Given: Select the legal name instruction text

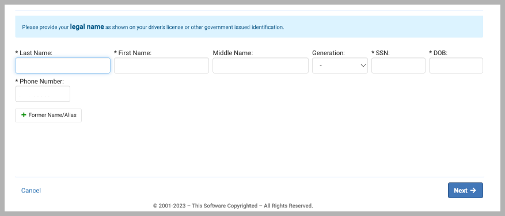Looking at the screenshot, I should [x=153, y=27].
